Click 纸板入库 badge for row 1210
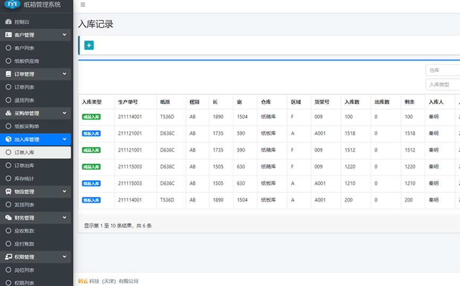 pyautogui.click(x=91, y=184)
